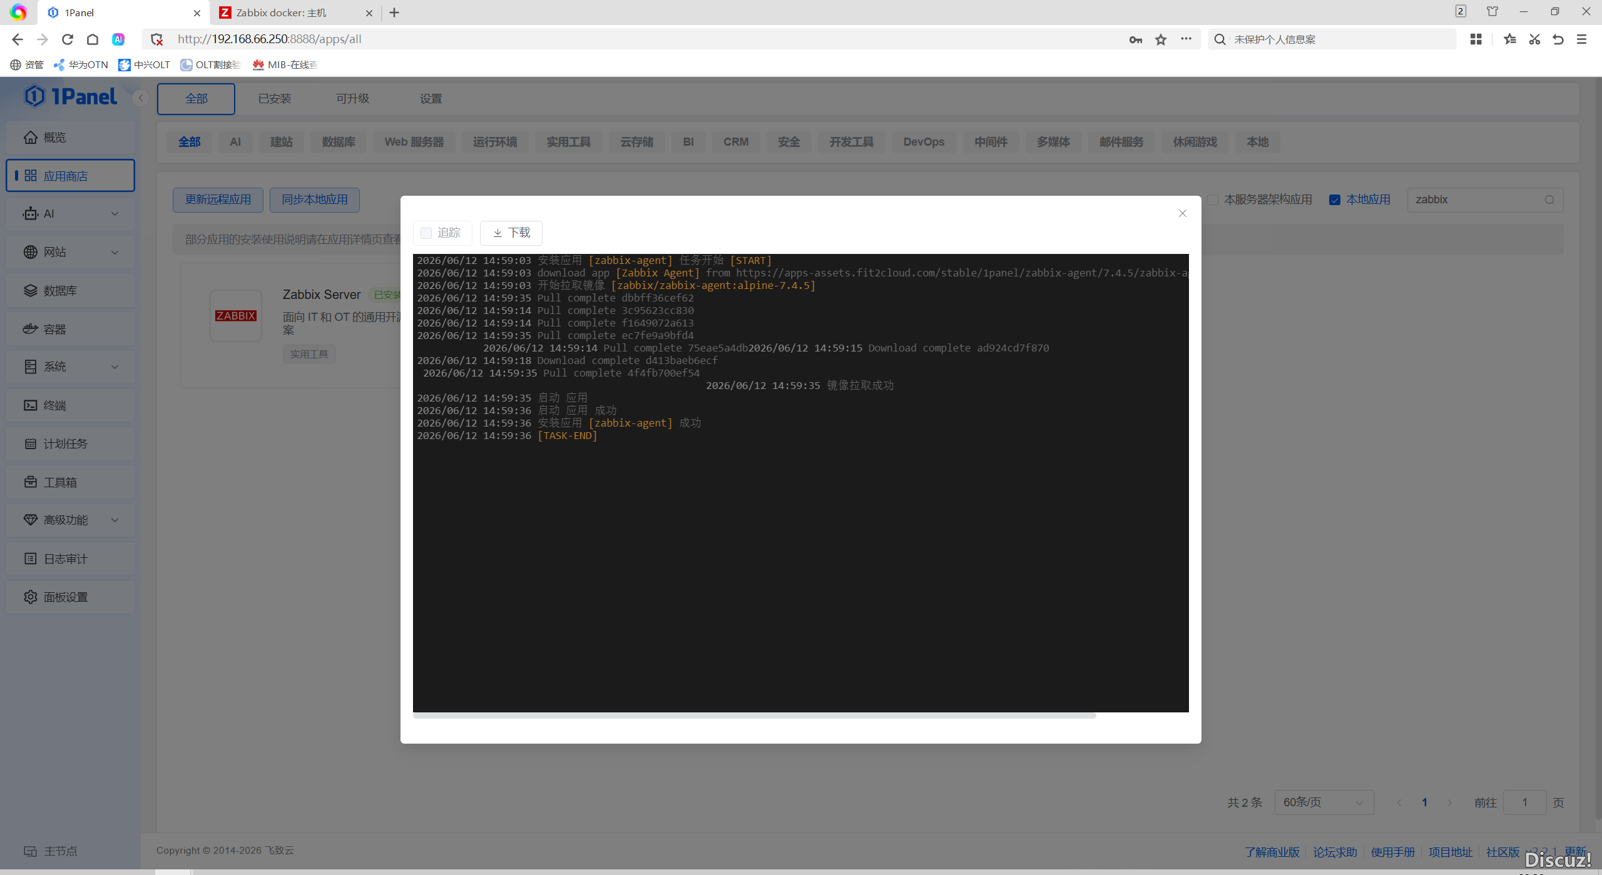Image resolution: width=1602 pixels, height=875 pixels.
Task: Switch to the 设置 tab
Action: pos(431,99)
